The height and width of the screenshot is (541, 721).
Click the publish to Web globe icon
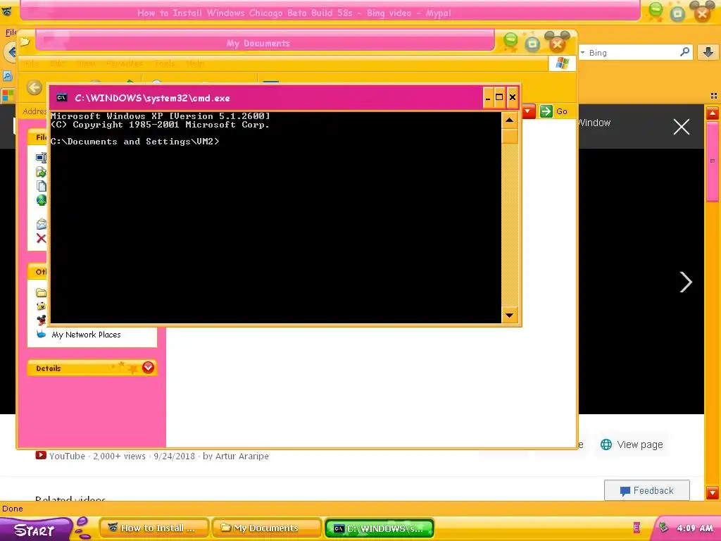(x=42, y=200)
